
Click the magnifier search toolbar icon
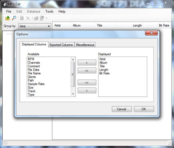click(x=14, y=18)
